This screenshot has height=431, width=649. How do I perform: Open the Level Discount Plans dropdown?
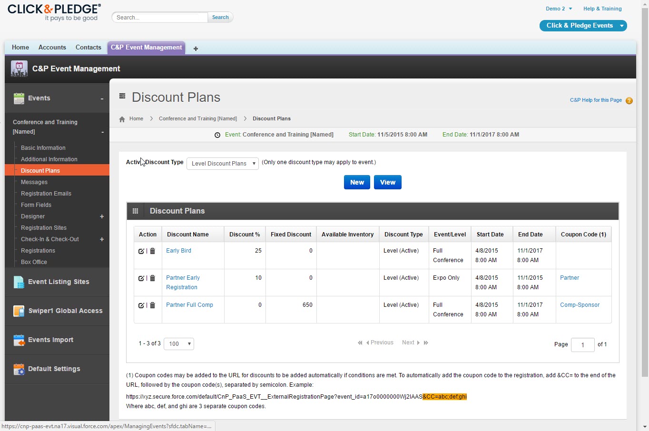point(222,164)
